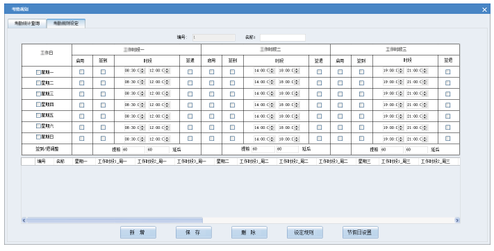Click the 提前 minutes field under 工作时段二
494x251 pixels.
click(x=263, y=149)
